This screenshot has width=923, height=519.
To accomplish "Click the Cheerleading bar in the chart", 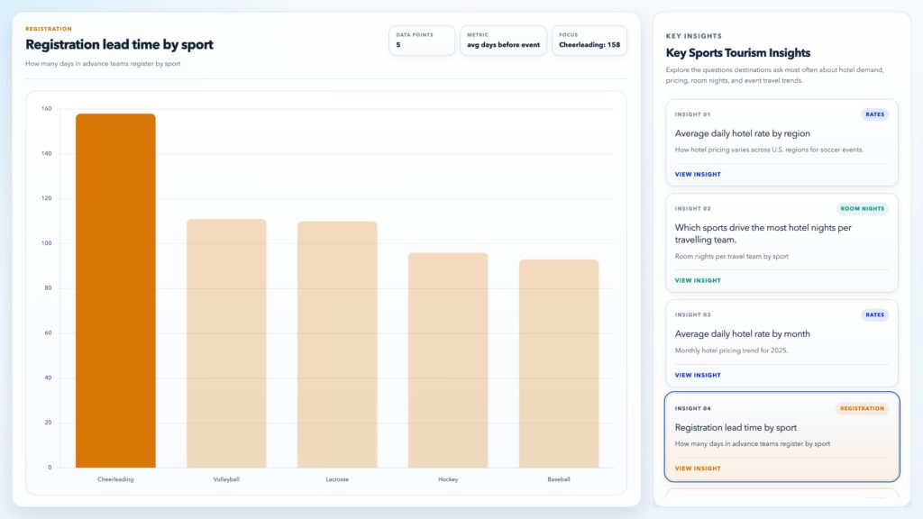I will click(115, 290).
